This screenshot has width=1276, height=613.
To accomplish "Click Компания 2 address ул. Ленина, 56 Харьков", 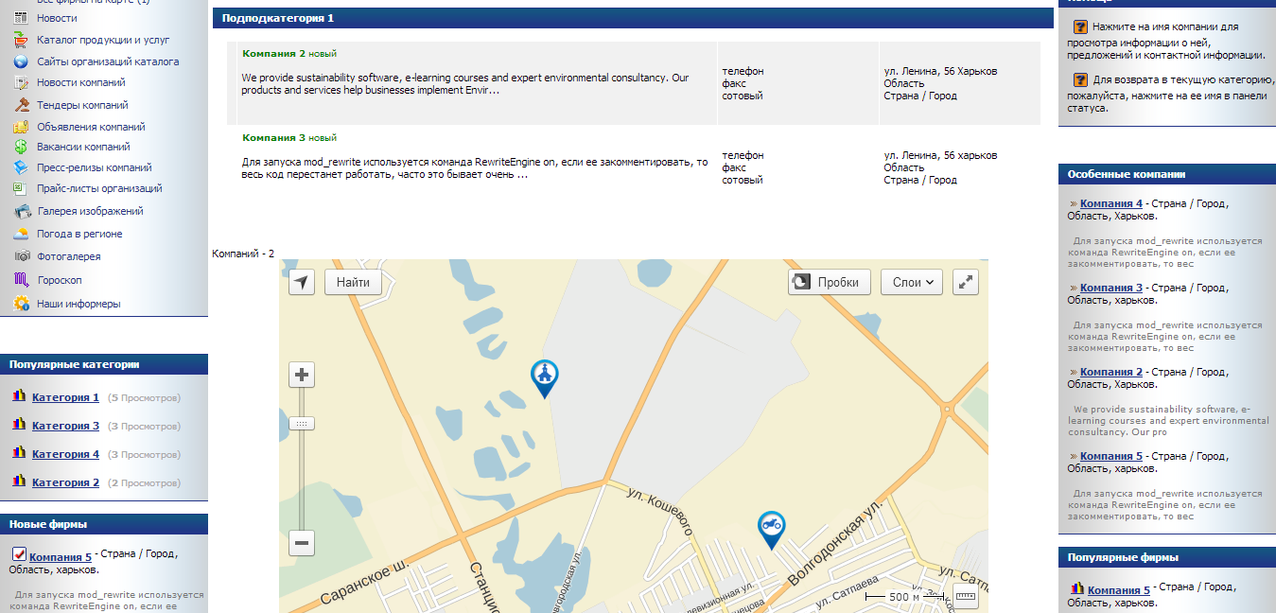I will pyautogui.click(x=940, y=71).
